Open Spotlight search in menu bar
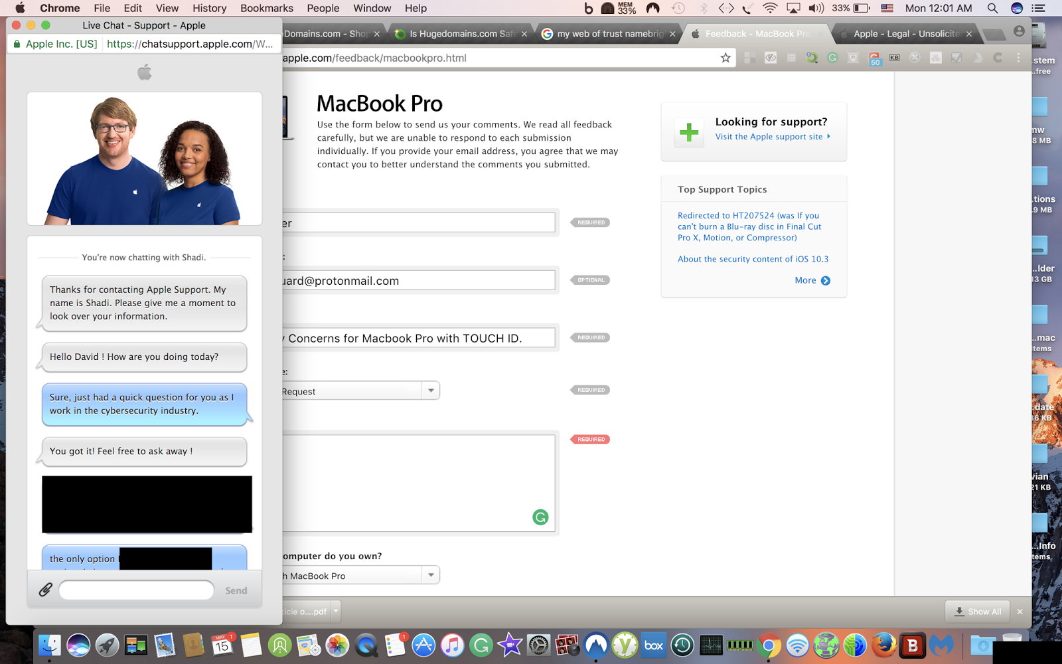 click(992, 8)
